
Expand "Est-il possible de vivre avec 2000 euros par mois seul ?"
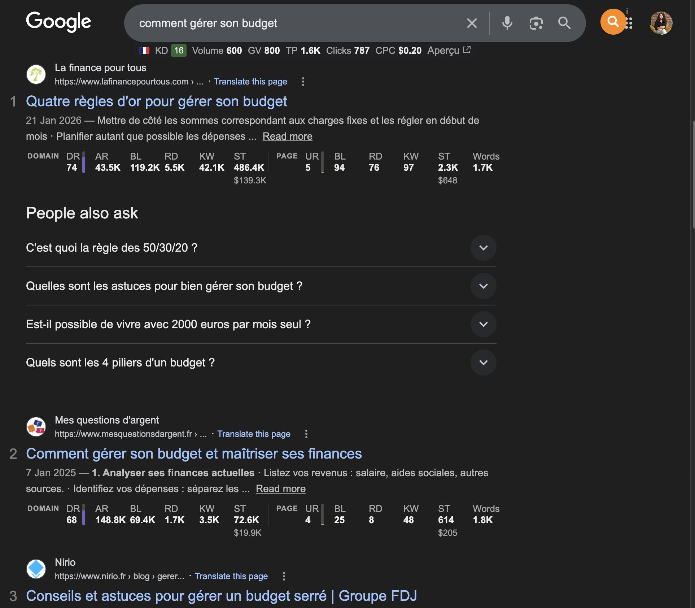[x=483, y=324]
